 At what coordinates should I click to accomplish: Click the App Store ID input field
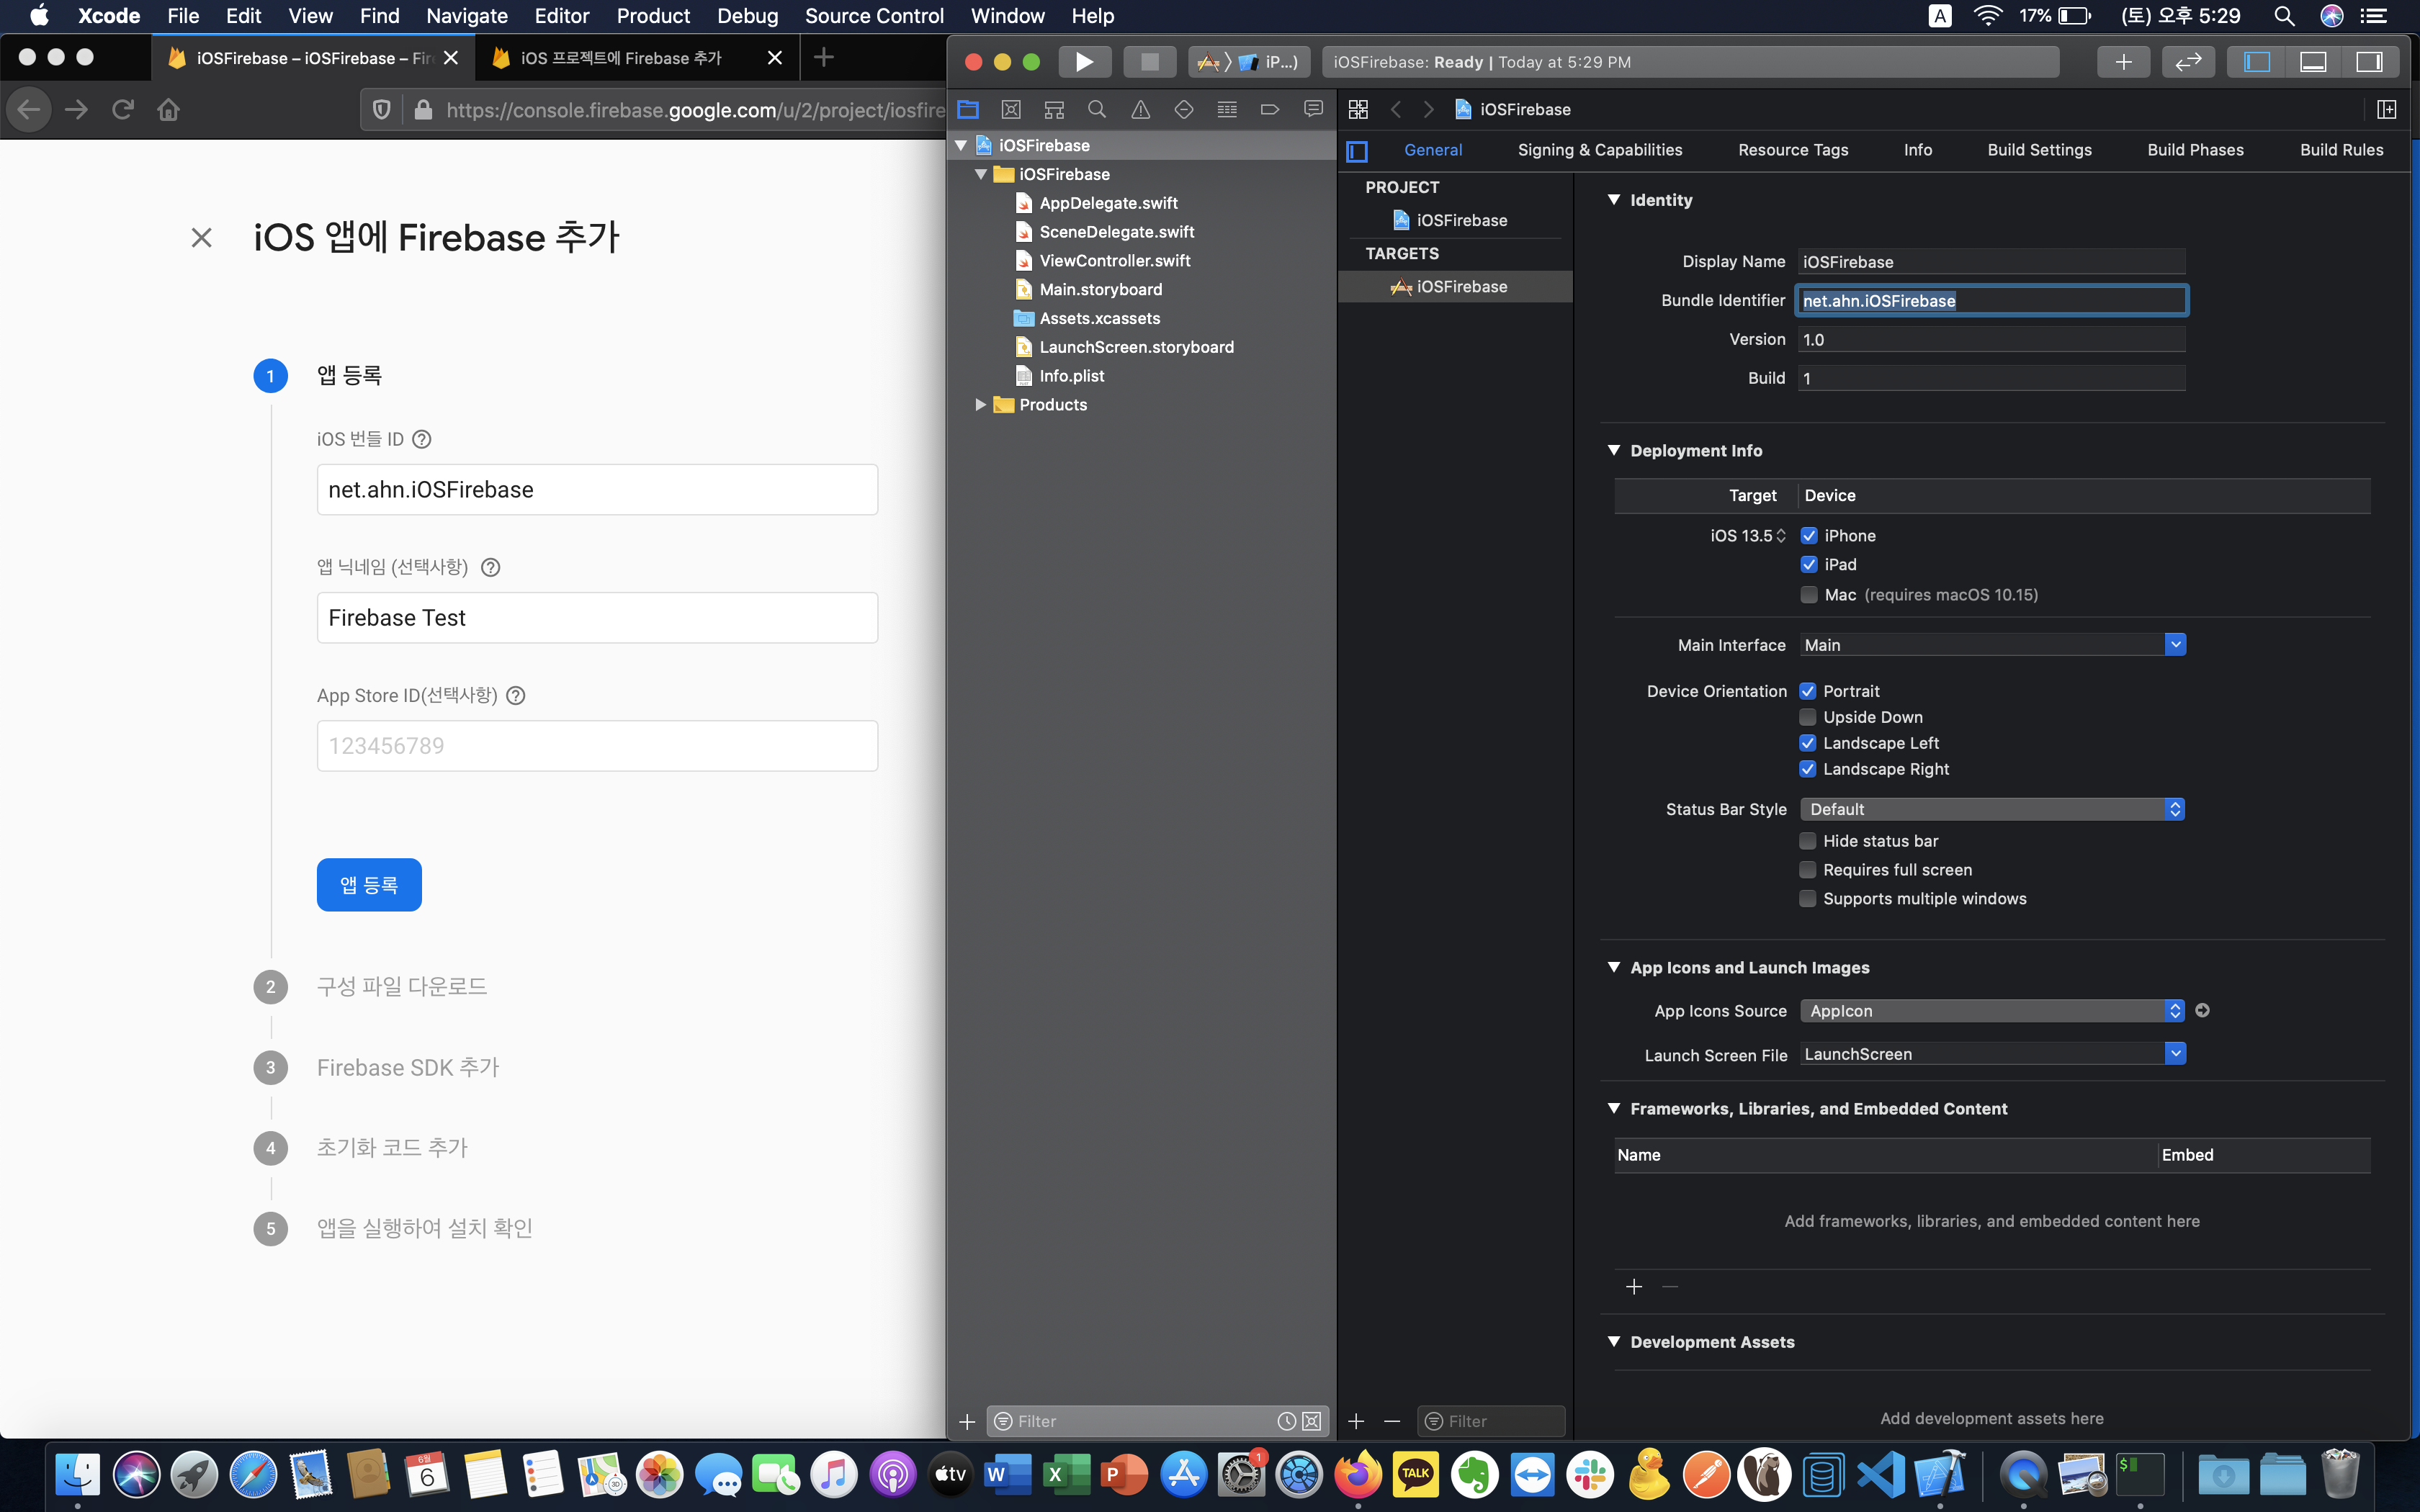pos(597,746)
